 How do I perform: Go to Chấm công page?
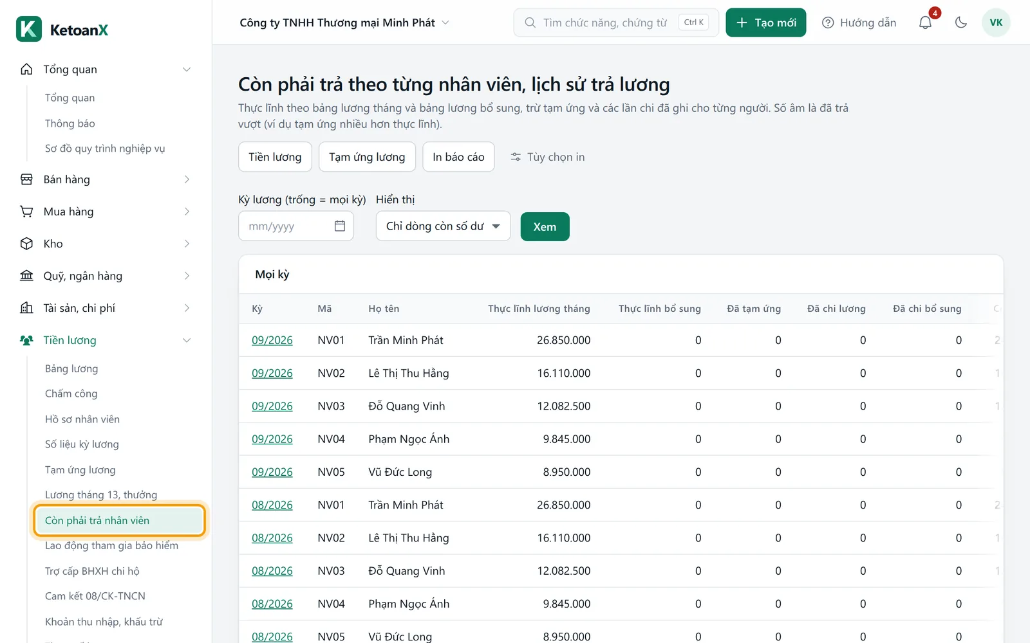tap(71, 394)
